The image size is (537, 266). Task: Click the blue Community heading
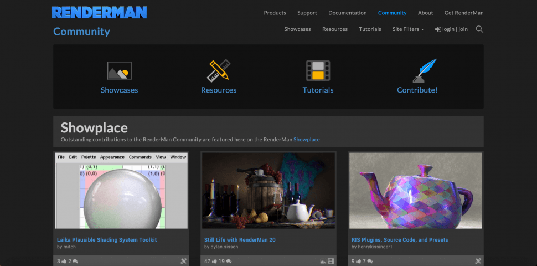[x=81, y=32]
